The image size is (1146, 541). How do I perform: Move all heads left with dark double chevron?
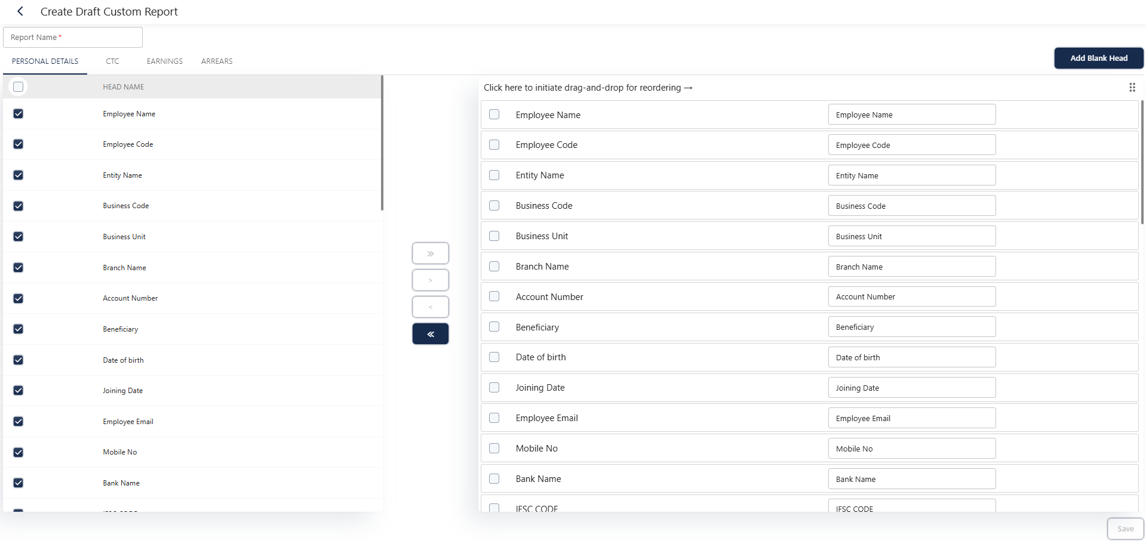[x=430, y=334]
